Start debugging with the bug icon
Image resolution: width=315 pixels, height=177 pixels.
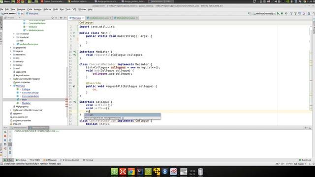[282, 13]
